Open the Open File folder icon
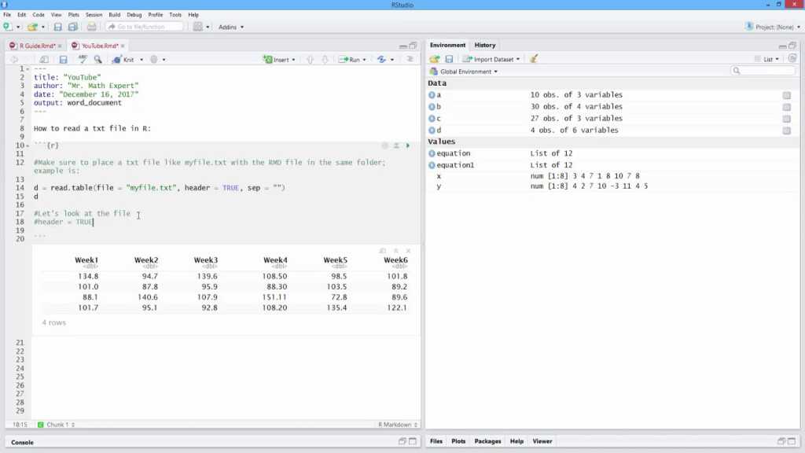The width and height of the screenshot is (805, 453). pyautogui.click(x=31, y=27)
